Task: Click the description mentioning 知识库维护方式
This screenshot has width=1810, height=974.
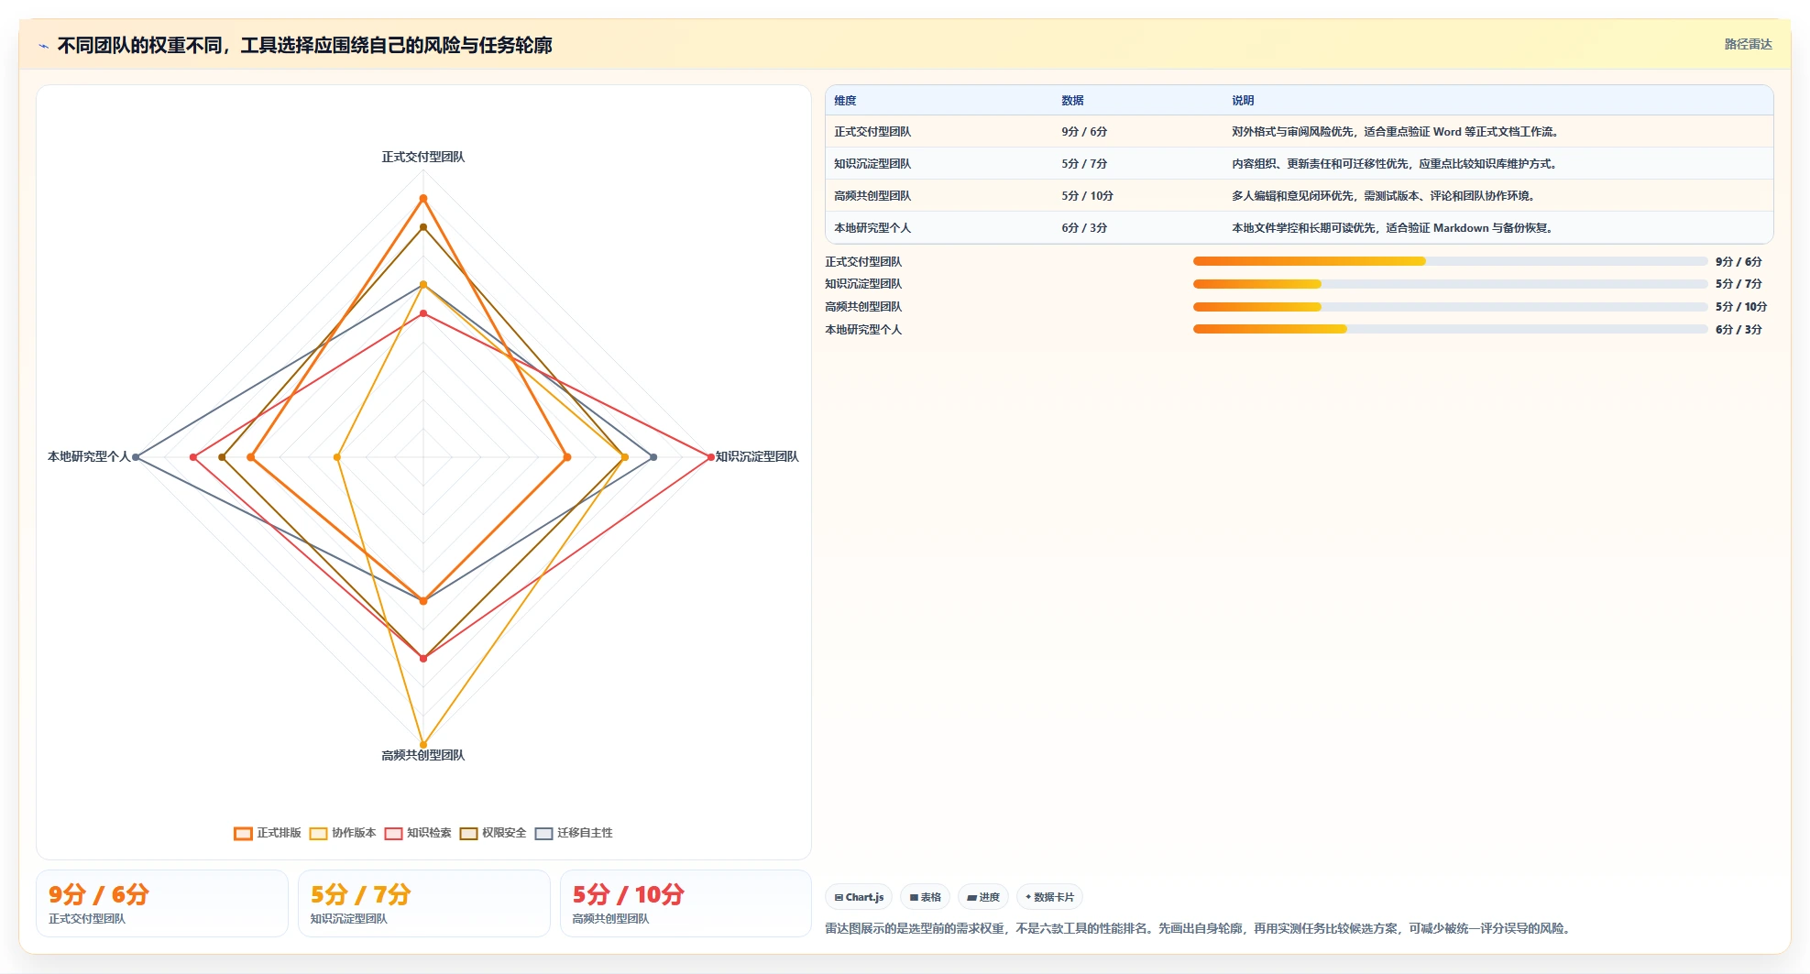Action: (1397, 164)
